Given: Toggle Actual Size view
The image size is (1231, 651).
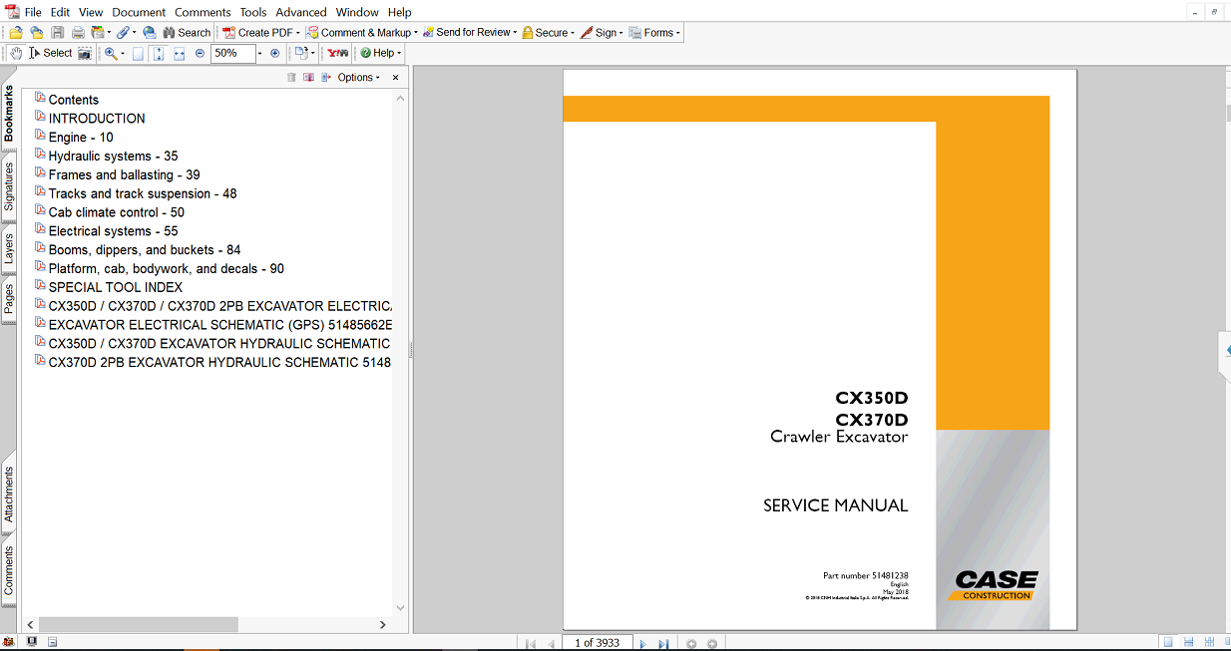Looking at the screenshot, I should [x=139, y=53].
